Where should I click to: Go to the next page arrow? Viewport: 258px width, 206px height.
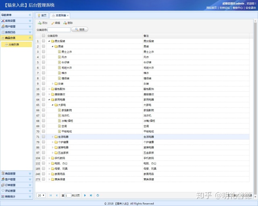click(x=85, y=195)
